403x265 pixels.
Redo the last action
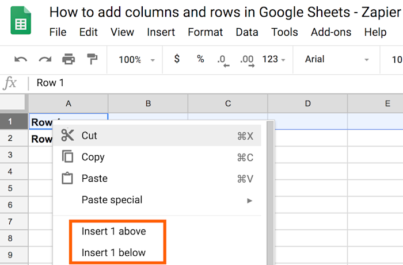45,60
